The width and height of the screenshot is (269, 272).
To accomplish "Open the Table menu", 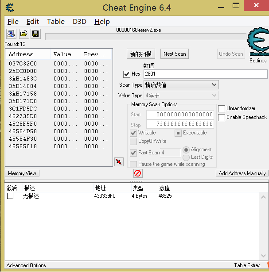I will (56, 22).
